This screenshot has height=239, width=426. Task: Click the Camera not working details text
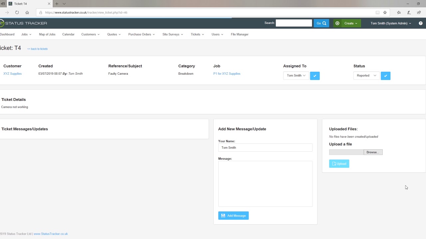pos(15,107)
